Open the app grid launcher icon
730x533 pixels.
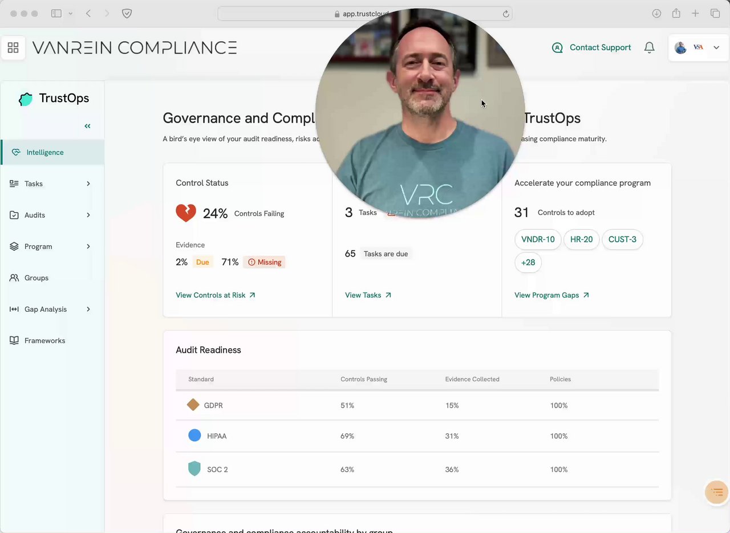click(13, 48)
